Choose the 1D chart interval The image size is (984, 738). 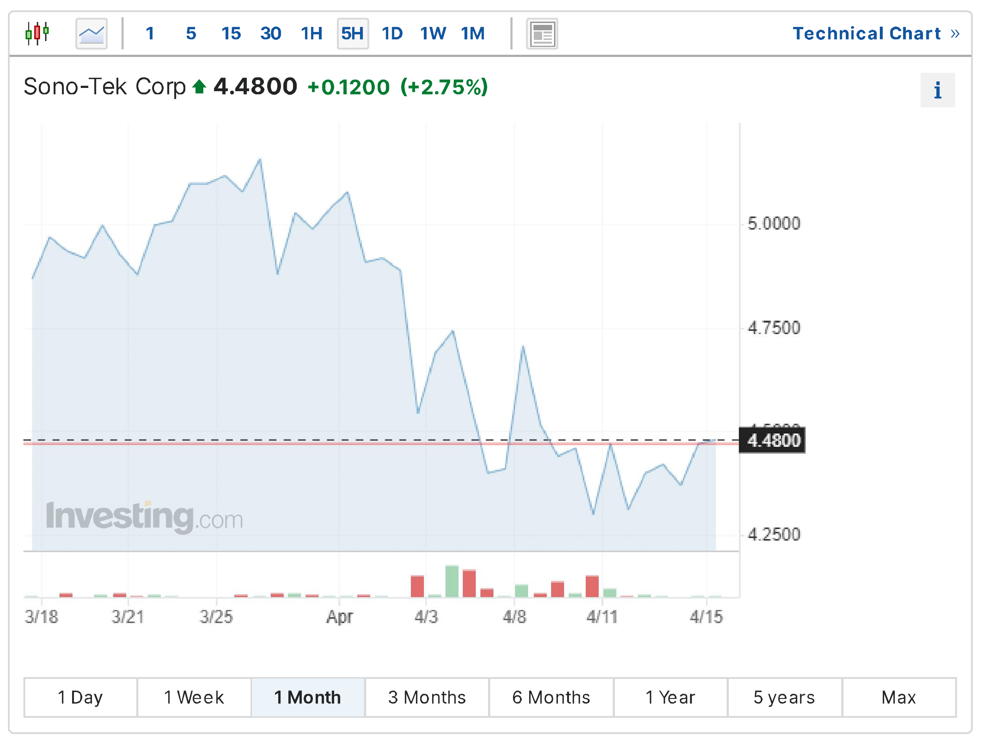click(392, 34)
